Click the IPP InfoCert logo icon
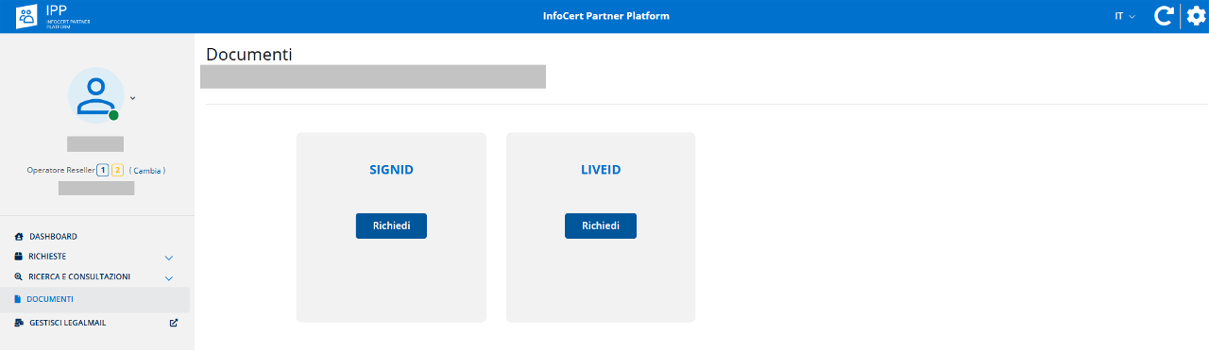 click(x=26, y=16)
